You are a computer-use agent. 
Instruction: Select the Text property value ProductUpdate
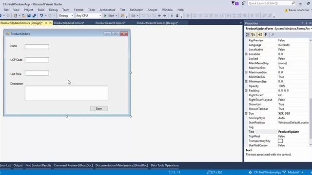point(288,132)
